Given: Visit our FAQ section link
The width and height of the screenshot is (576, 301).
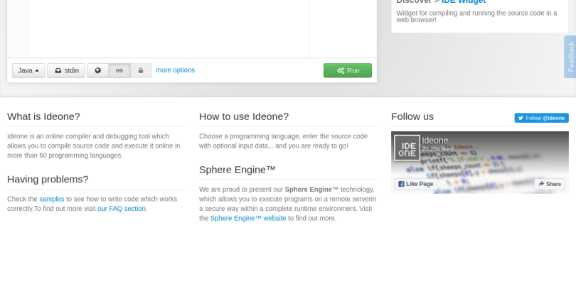Looking at the screenshot, I should [x=122, y=209].
